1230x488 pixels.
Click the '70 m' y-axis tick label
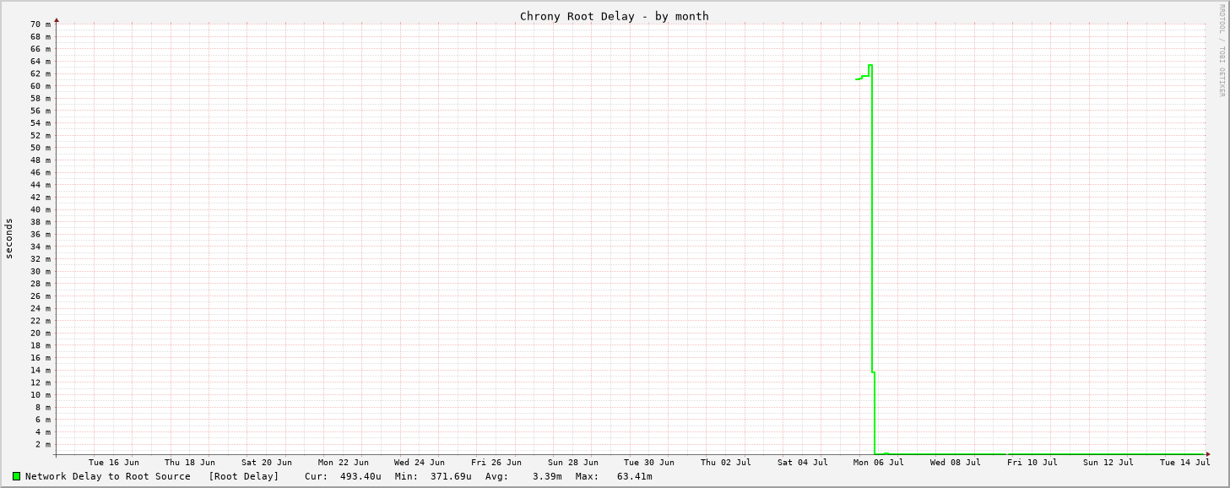[41, 24]
